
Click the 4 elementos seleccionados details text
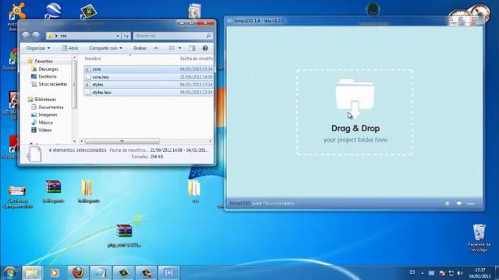tap(77, 150)
